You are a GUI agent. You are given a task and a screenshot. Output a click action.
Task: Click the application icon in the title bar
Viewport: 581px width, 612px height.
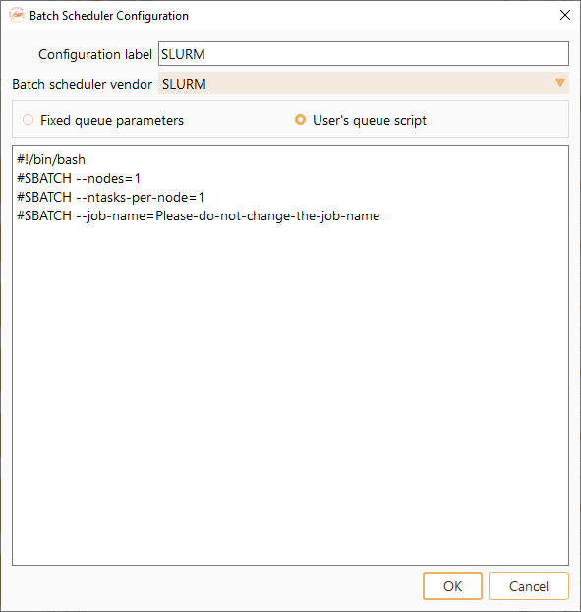(x=17, y=15)
